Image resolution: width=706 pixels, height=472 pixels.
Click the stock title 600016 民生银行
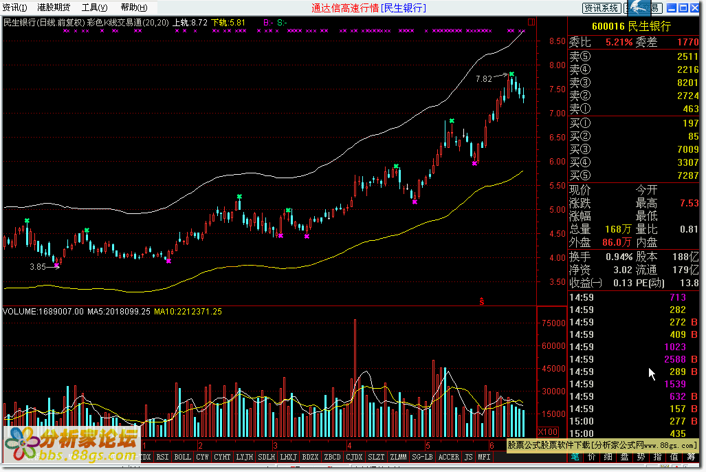[631, 26]
